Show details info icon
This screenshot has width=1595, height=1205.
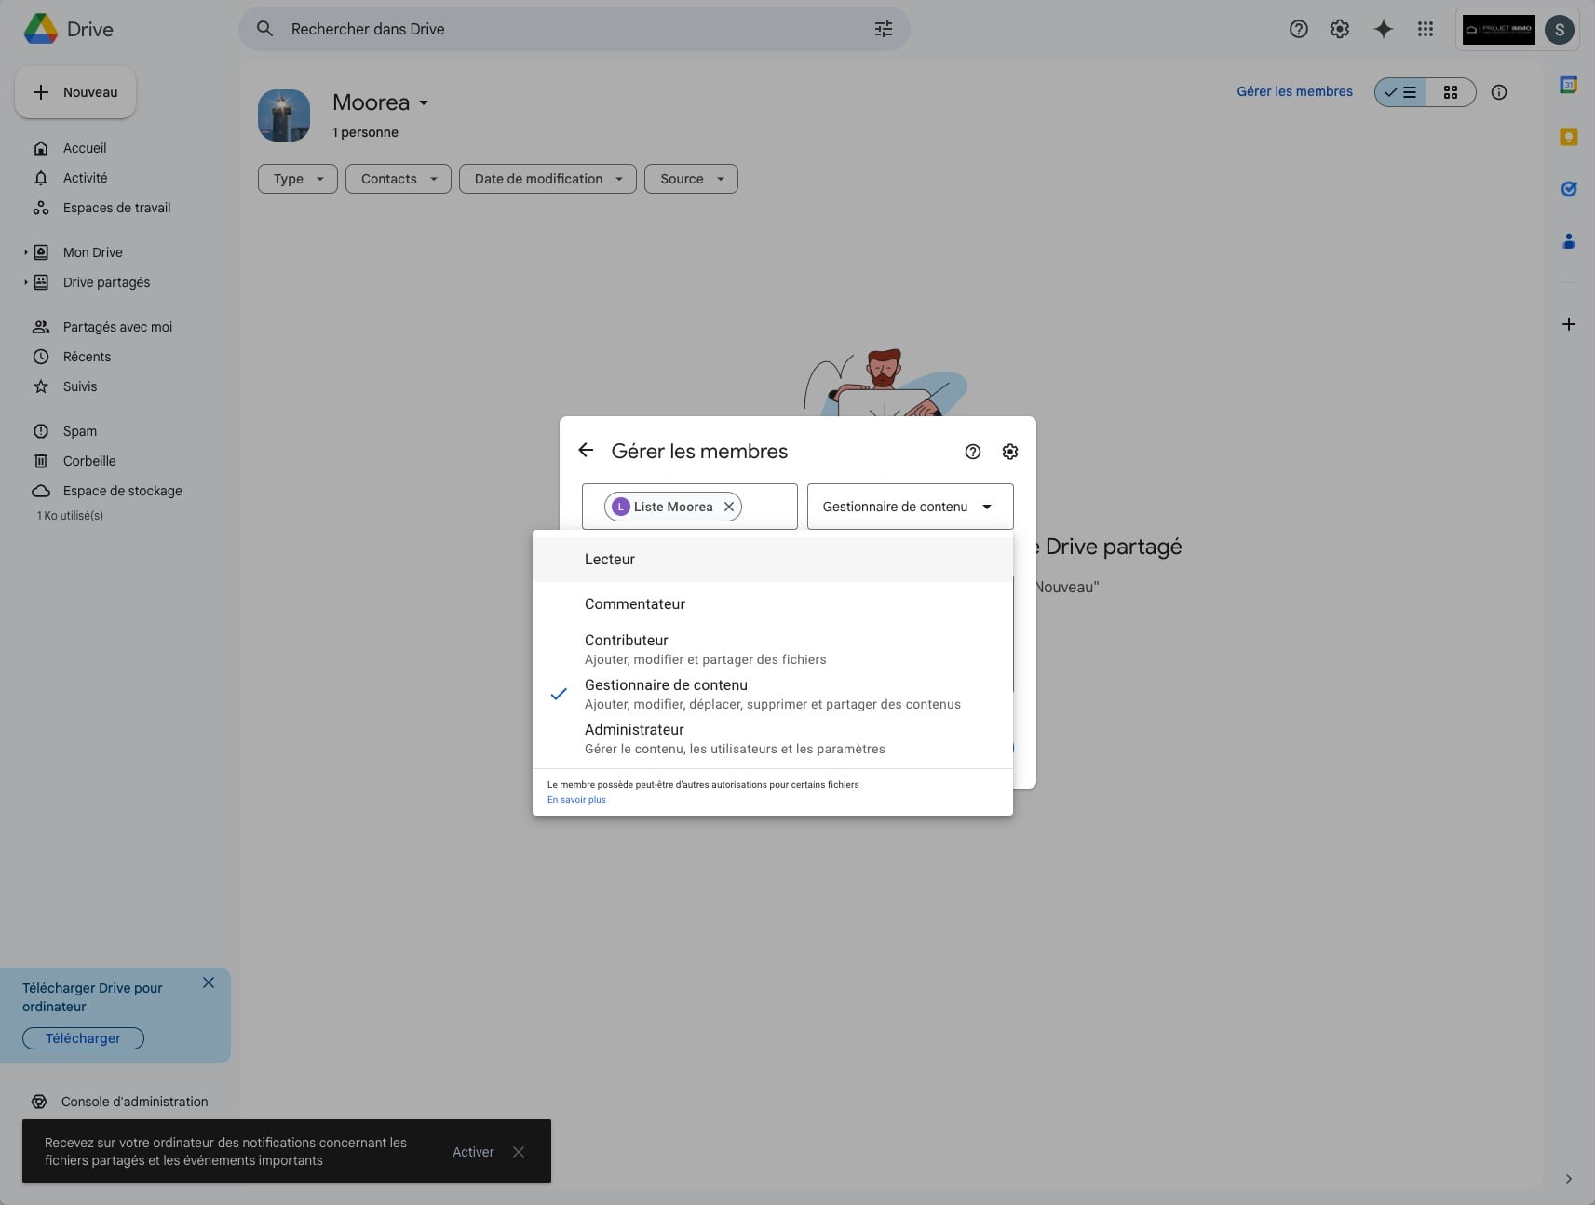(1499, 92)
